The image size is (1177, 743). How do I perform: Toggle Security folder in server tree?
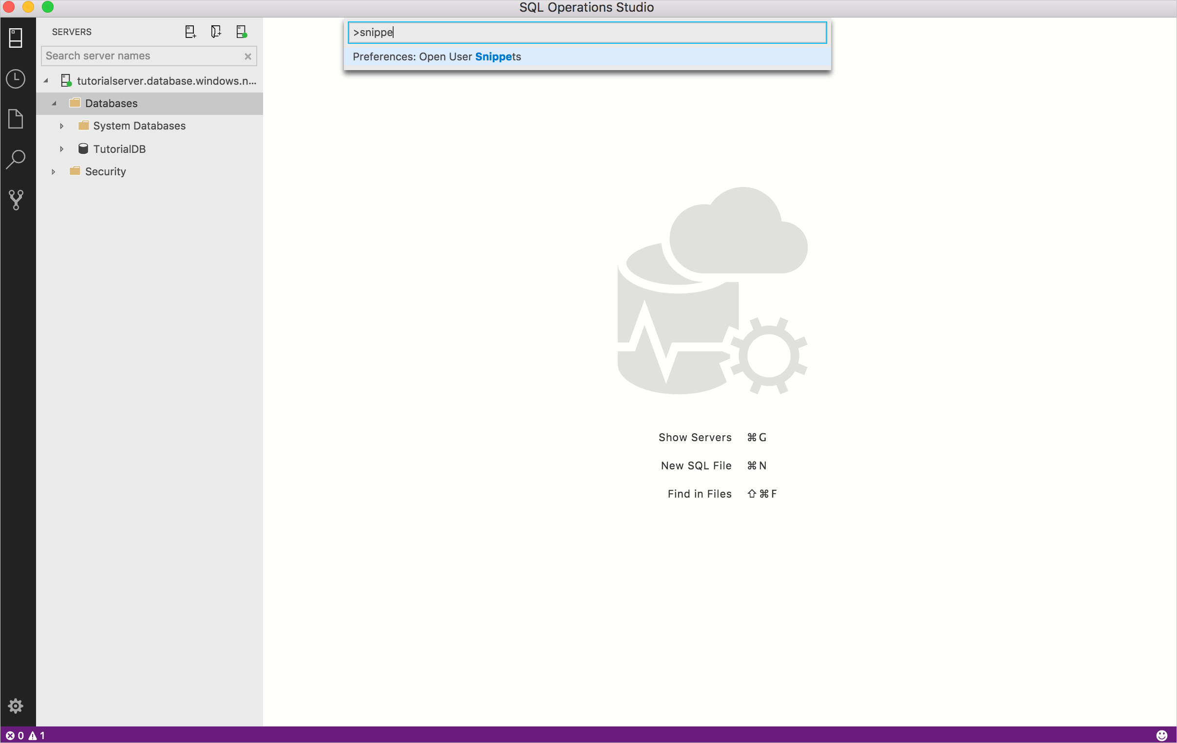[53, 171]
